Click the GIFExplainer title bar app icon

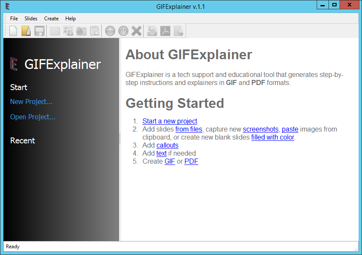[7, 6]
